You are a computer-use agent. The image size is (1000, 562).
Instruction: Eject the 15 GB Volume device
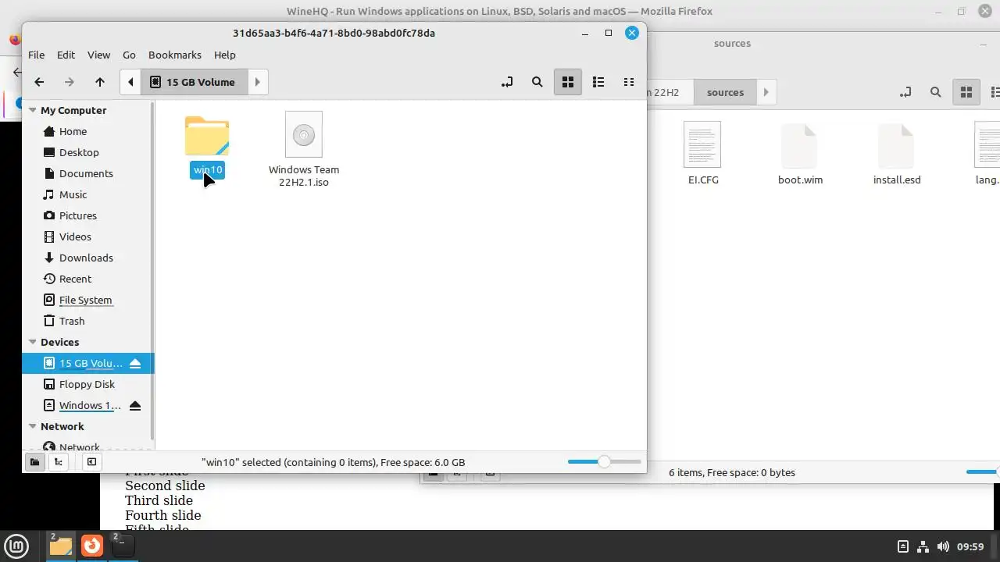pos(135,363)
